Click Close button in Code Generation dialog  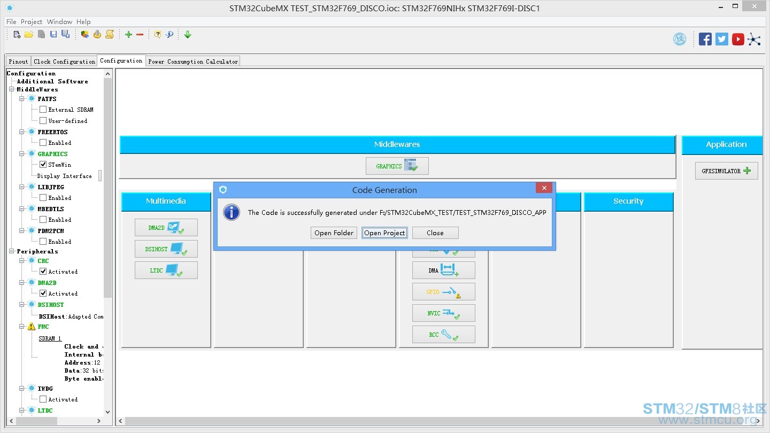click(x=435, y=233)
